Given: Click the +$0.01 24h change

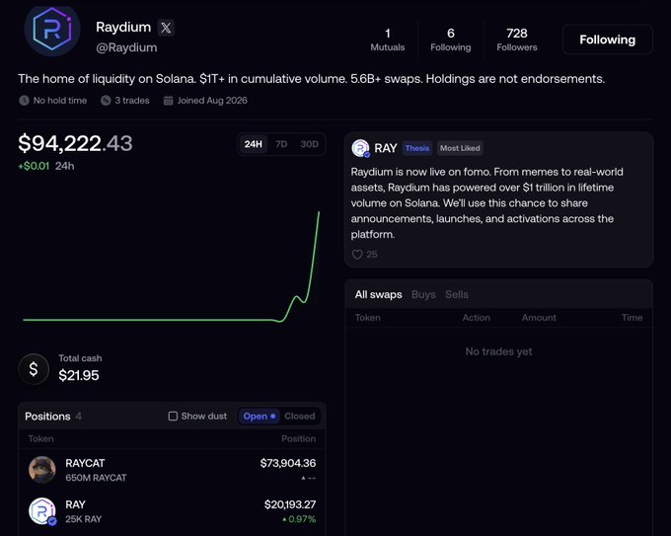Looking at the screenshot, I should (x=45, y=166).
